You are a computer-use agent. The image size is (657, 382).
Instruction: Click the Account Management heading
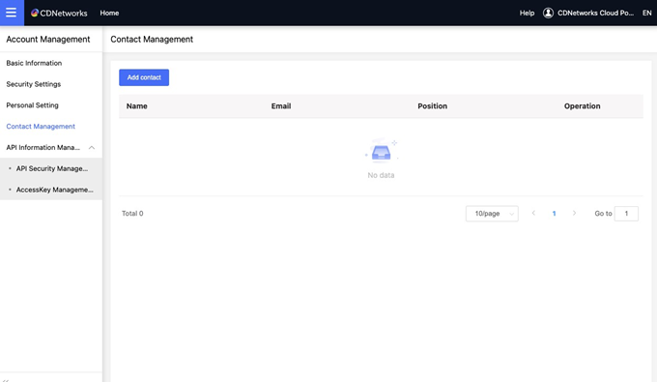(48, 39)
